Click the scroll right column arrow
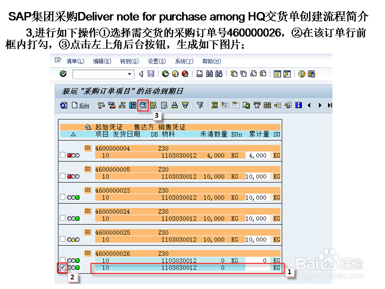The height and width of the screenshot is (289, 385). point(320,106)
